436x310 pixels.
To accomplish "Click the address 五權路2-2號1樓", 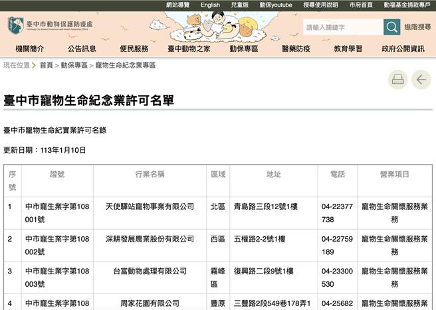I will (259, 239).
